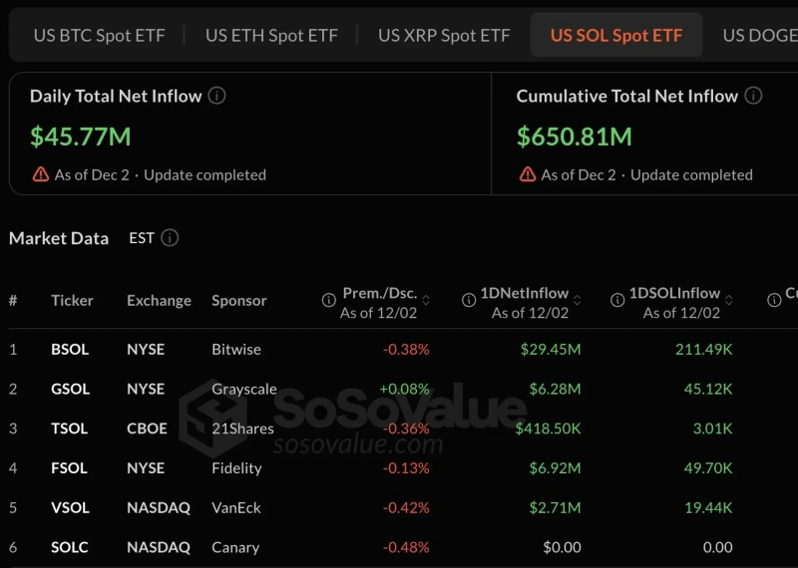Select the VSOL VanEck row
This screenshot has width=798, height=568.
[70, 507]
